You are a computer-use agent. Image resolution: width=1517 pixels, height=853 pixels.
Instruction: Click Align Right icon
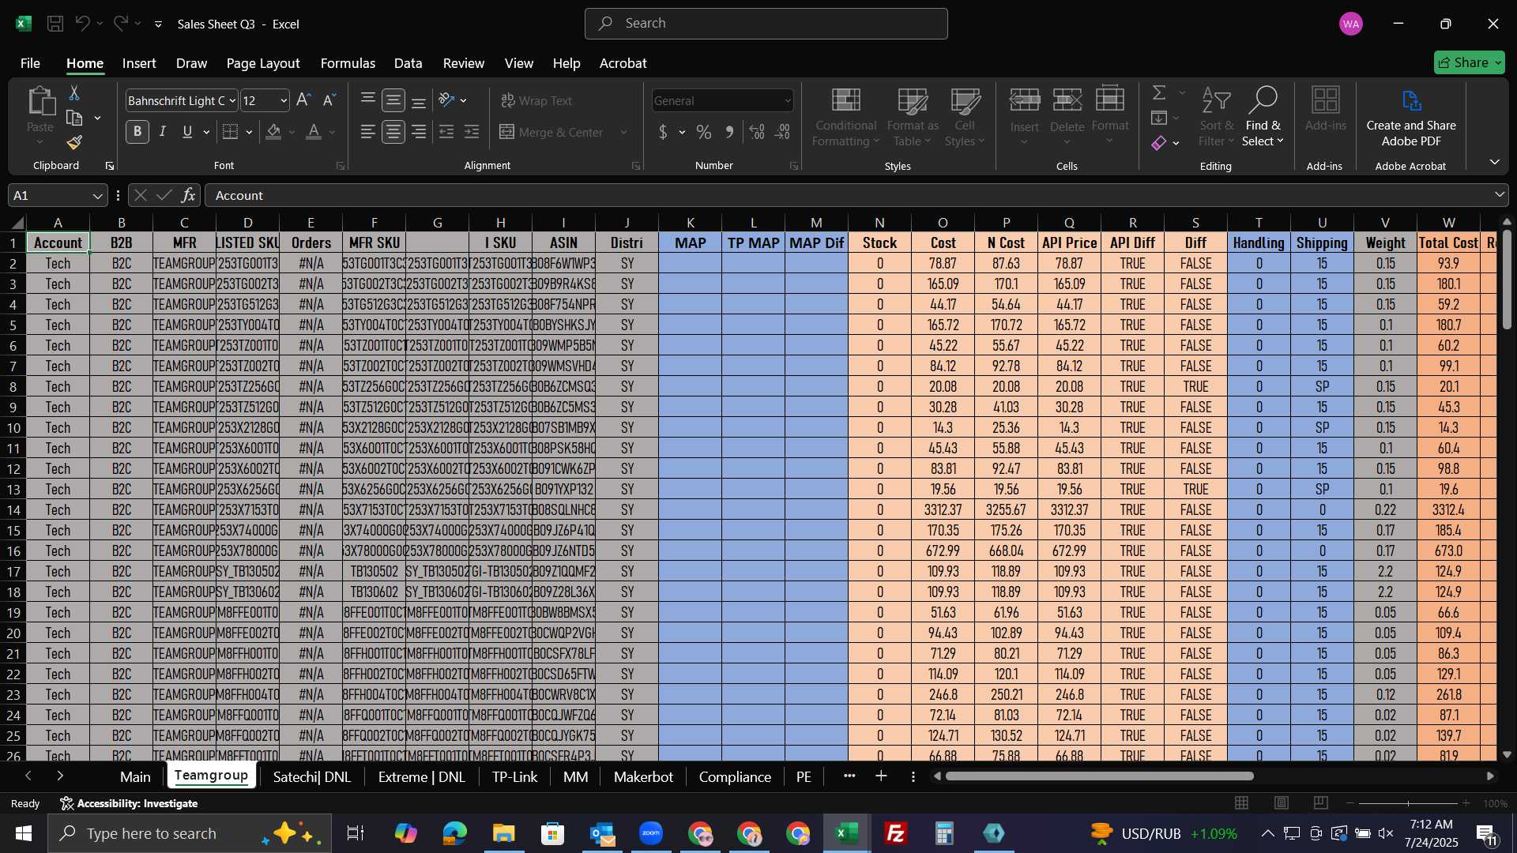click(419, 132)
